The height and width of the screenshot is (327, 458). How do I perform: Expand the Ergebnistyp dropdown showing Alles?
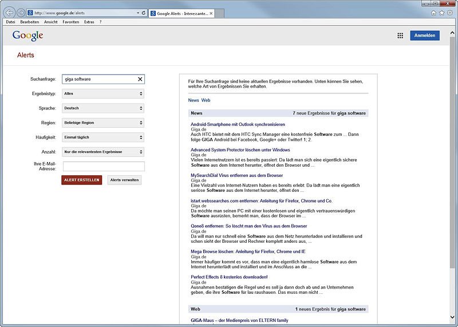pos(104,93)
